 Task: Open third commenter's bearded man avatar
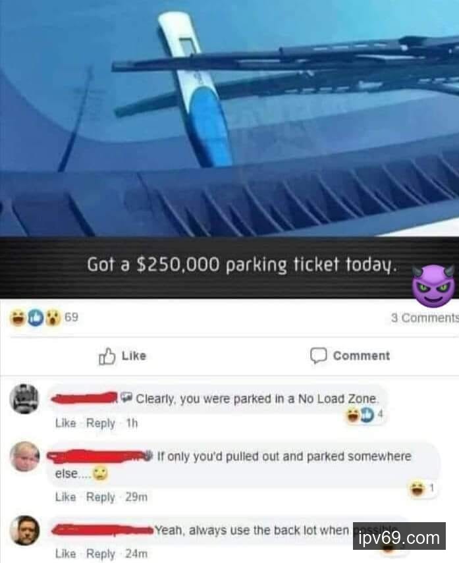pyautogui.click(x=24, y=530)
